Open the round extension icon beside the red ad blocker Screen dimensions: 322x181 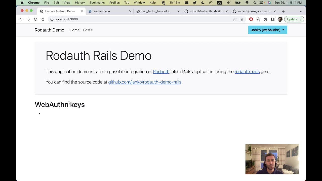pos(258,19)
